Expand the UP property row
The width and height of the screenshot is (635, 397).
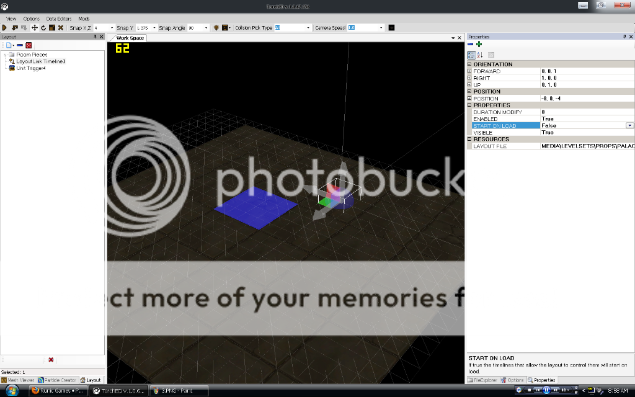469,84
